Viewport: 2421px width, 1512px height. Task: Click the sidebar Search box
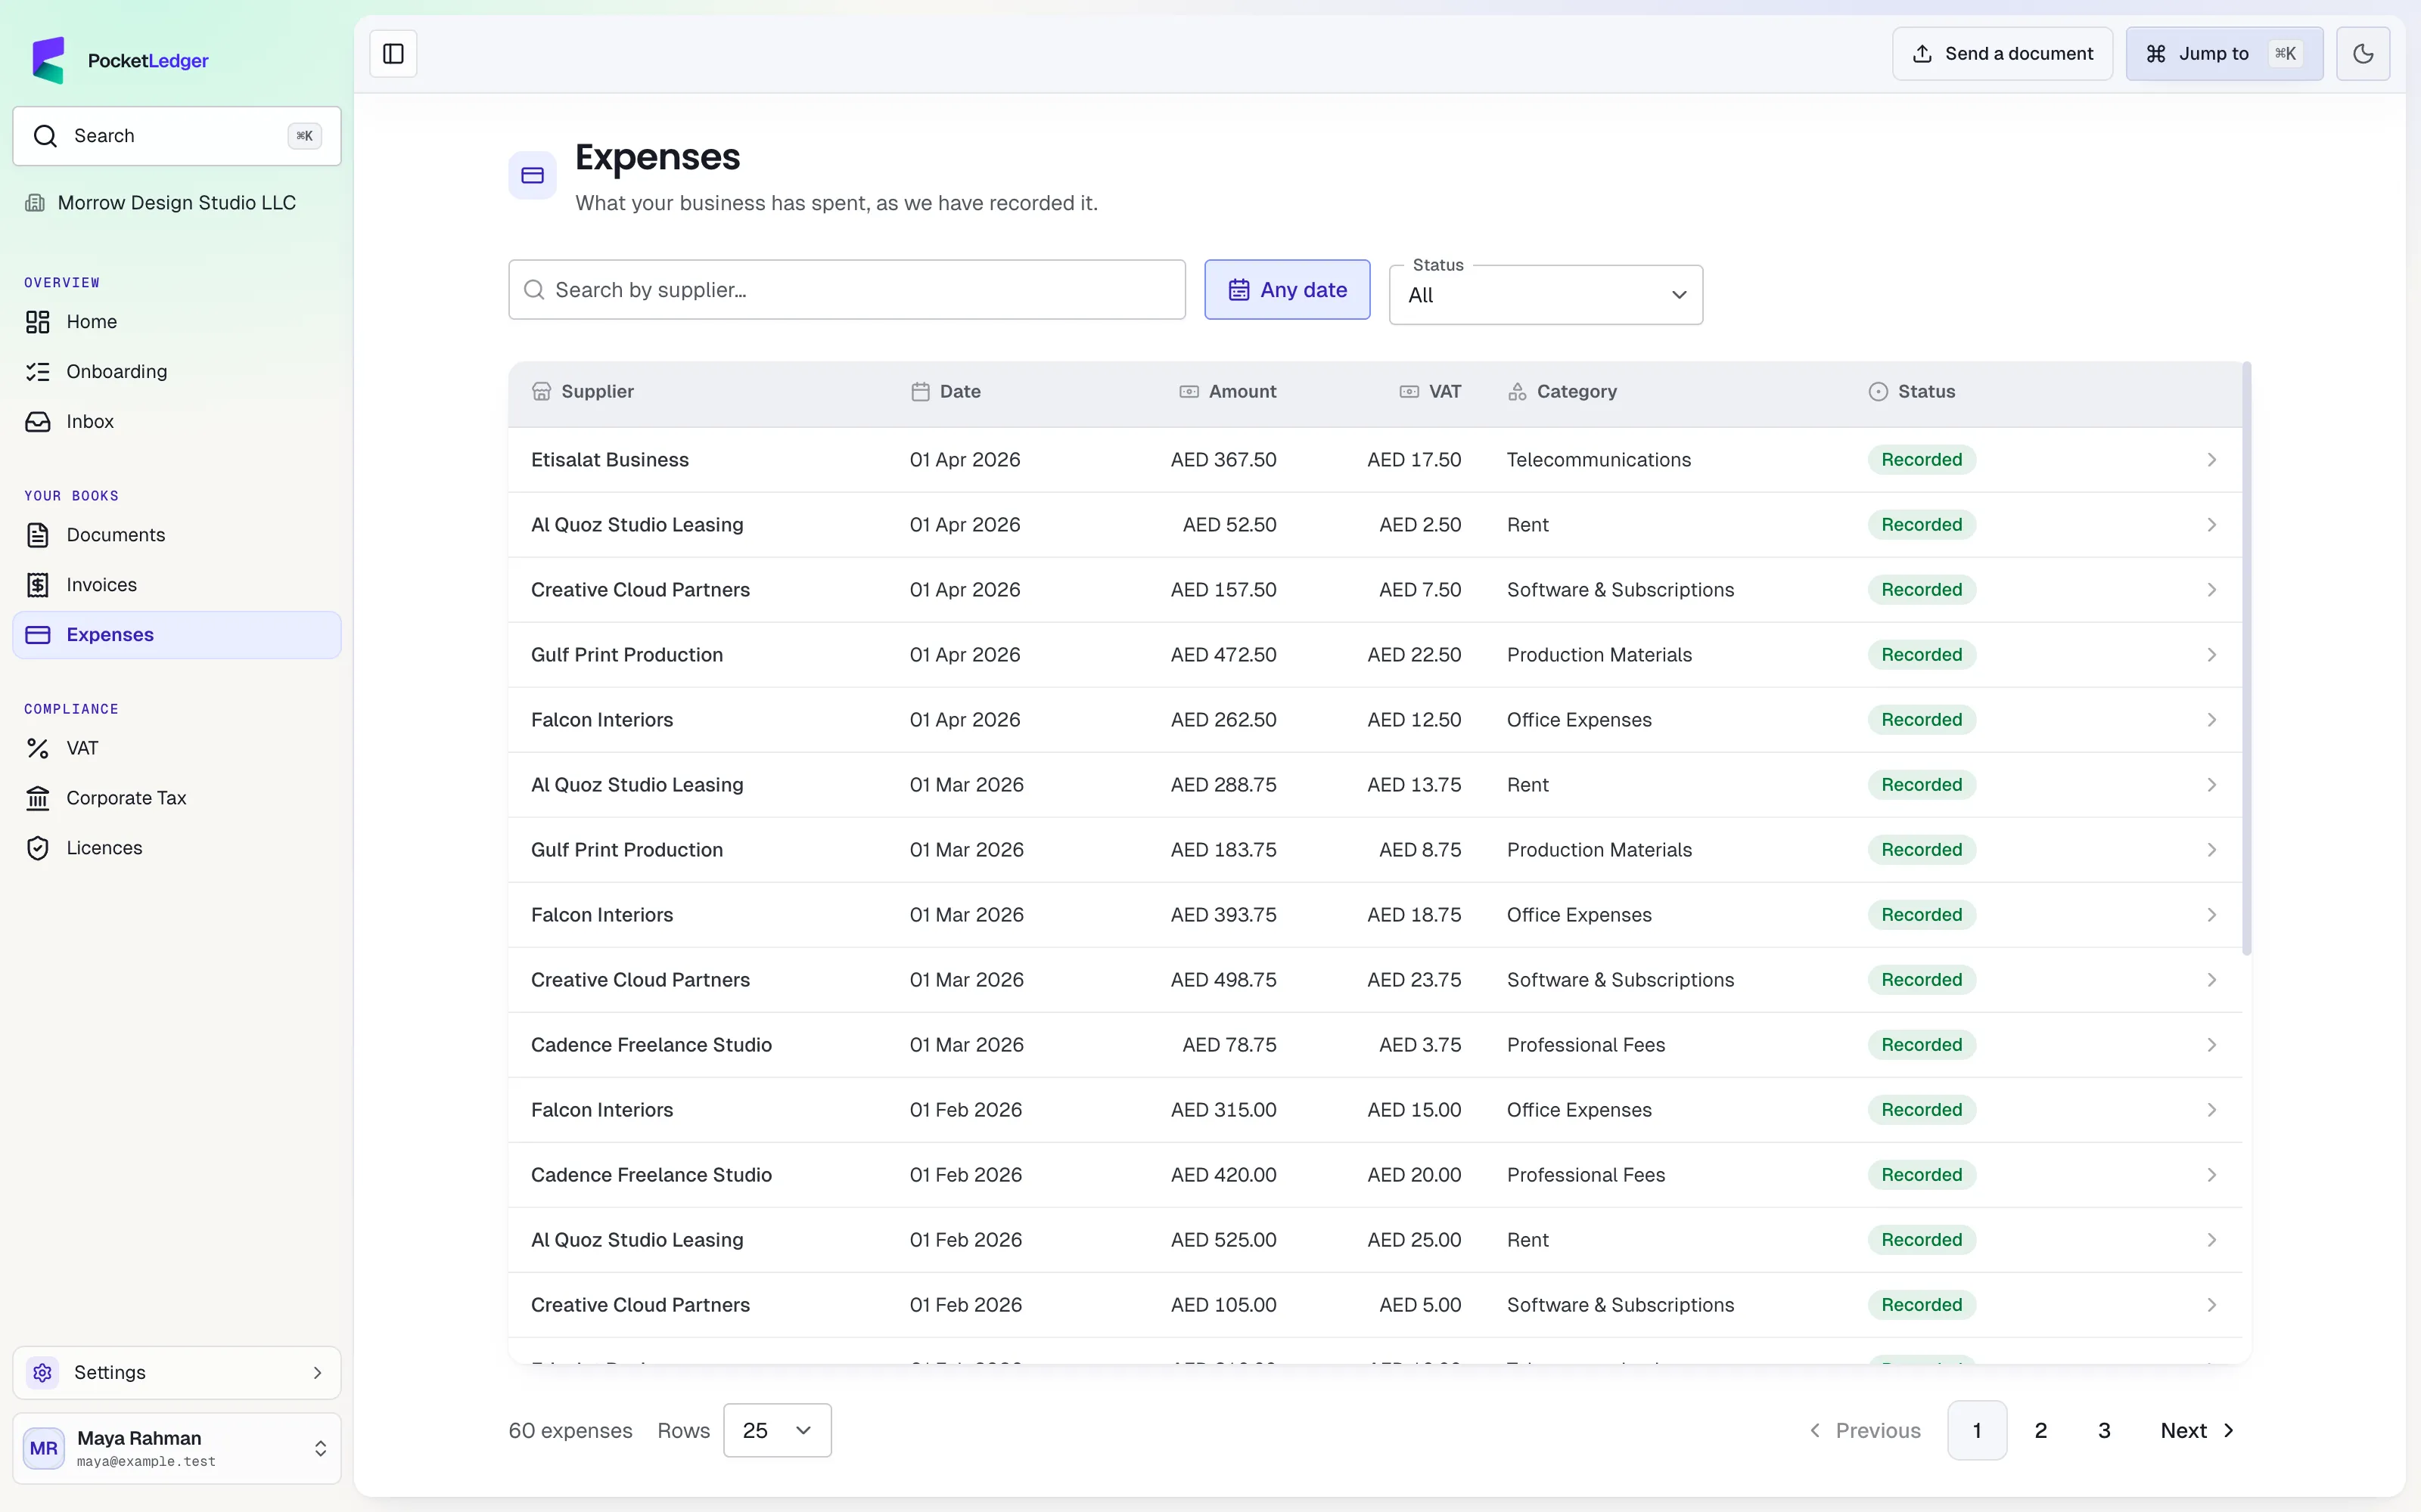pyautogui.click(x=177, y=136)
